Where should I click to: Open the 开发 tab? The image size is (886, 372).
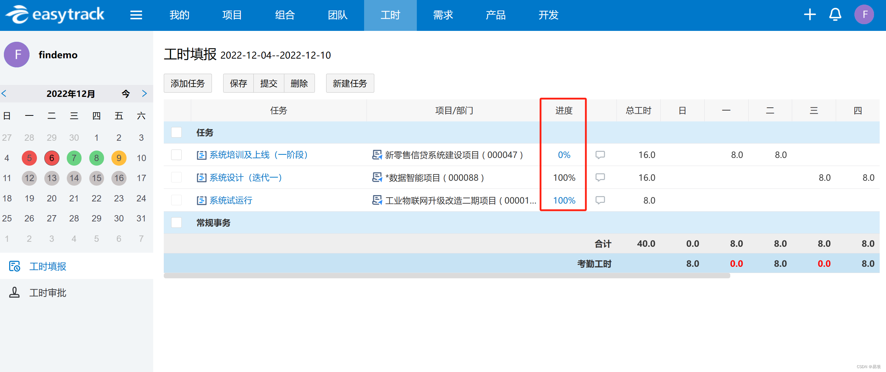tap(549, 15)
